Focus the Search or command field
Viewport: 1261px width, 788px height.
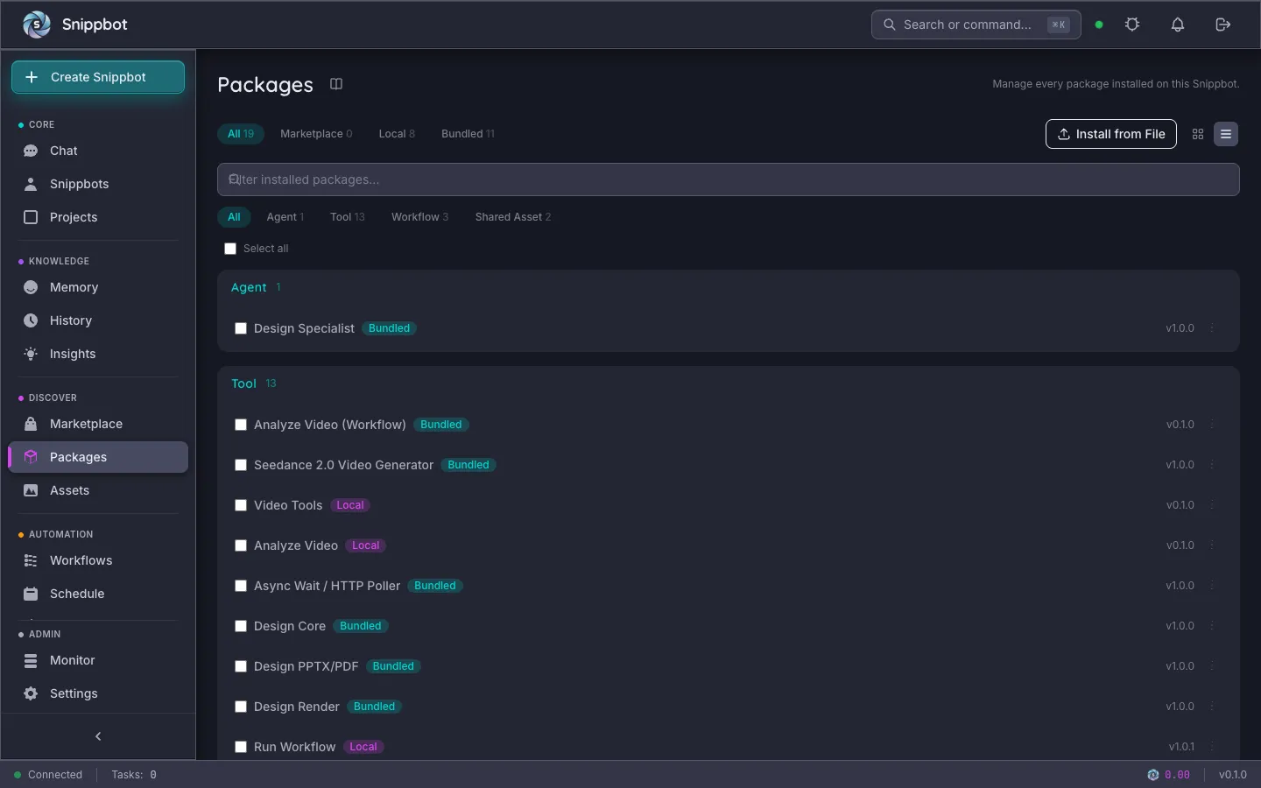point(976,25)
